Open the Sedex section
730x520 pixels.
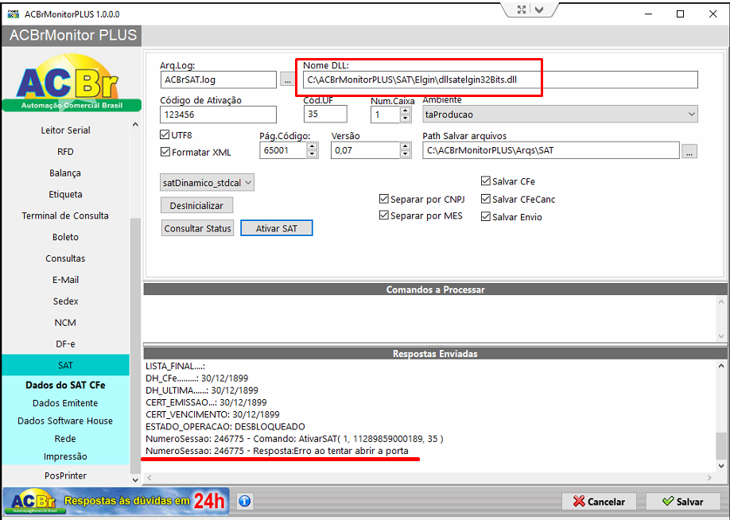[x=66, y=301]
